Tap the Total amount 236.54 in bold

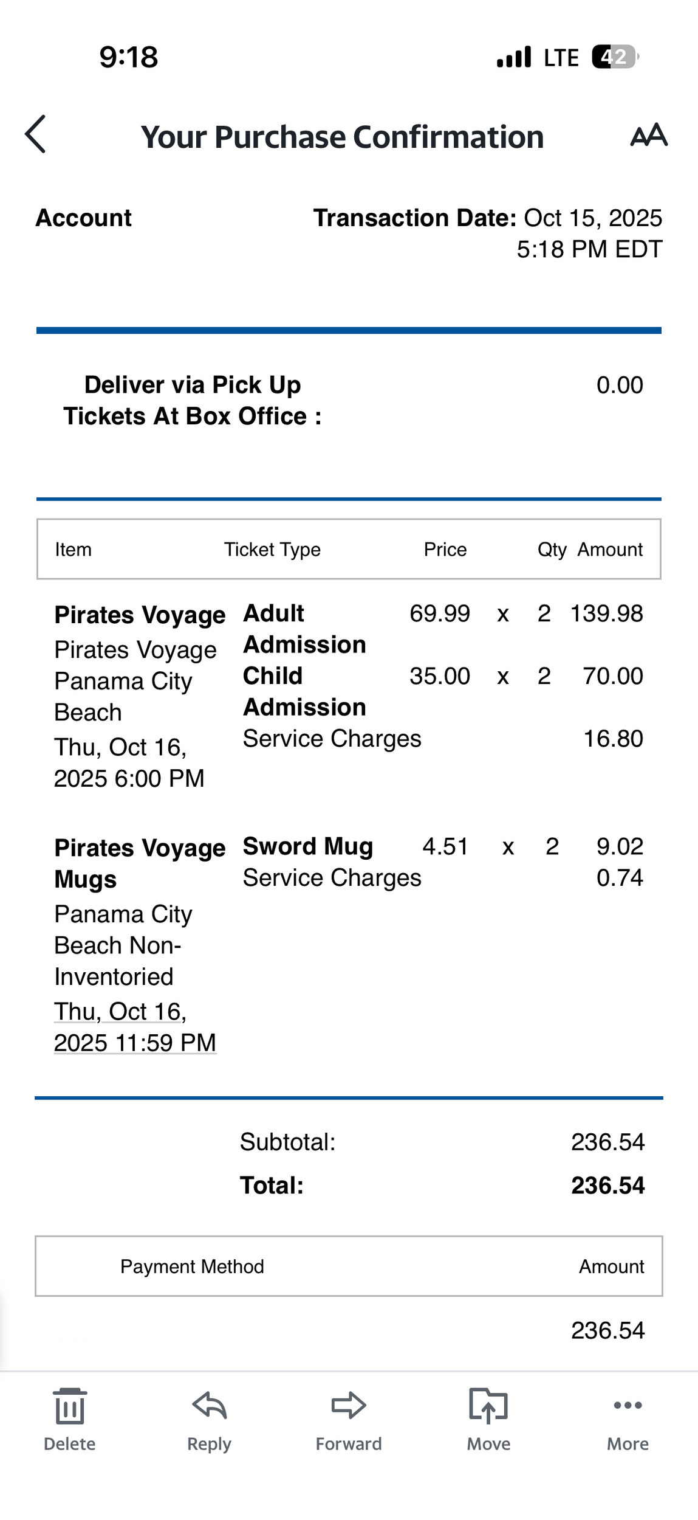coord(607,1186)
